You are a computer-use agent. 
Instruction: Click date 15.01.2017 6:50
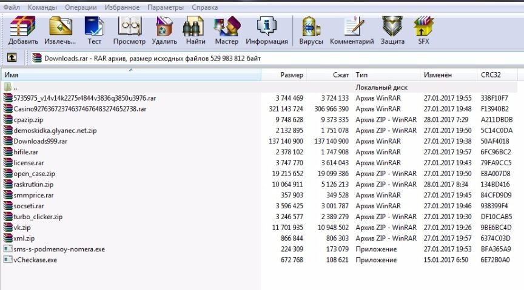[446, 260]
